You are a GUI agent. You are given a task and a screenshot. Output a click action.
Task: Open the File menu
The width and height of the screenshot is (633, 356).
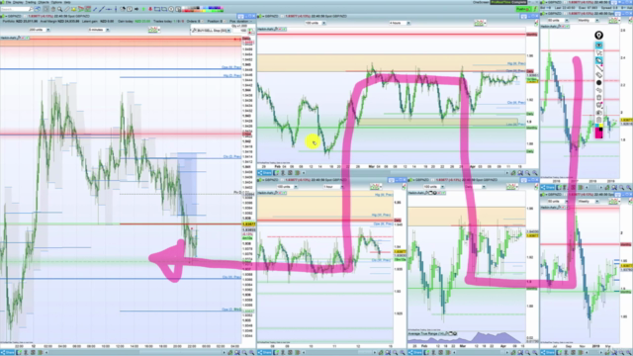[x=8, y=2]
